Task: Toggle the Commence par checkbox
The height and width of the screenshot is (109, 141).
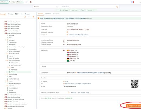Action: coord(58,10)
